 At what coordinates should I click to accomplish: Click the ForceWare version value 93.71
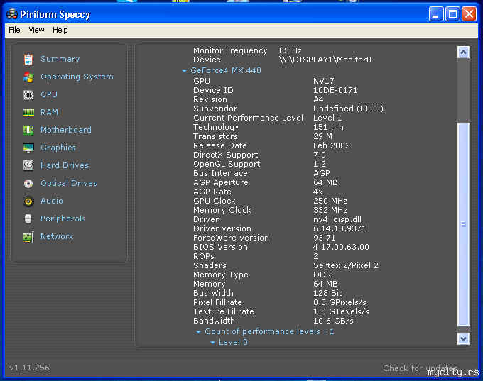(x=325, y=238)
